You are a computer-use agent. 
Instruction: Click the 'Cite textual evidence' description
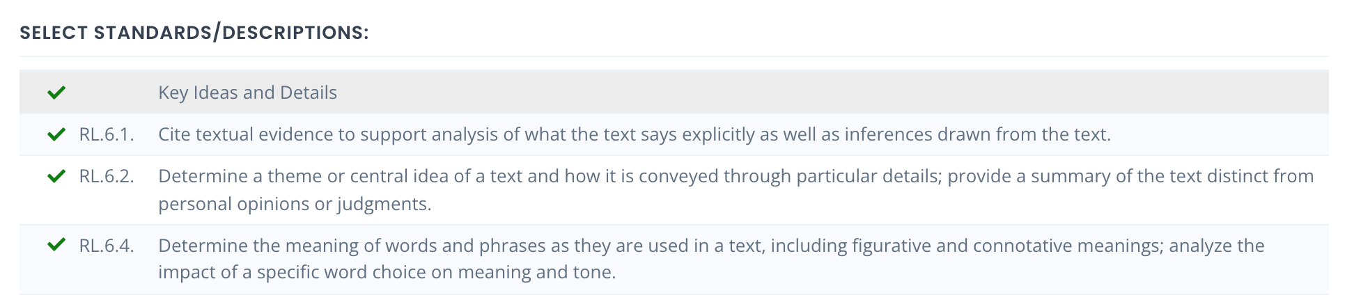(x=635, y=134)
